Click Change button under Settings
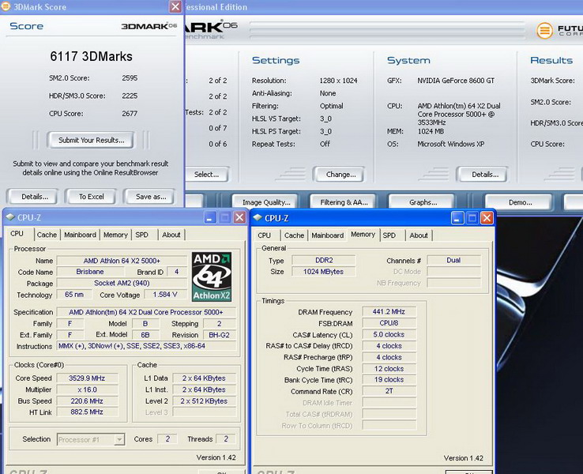 point(340,175)
